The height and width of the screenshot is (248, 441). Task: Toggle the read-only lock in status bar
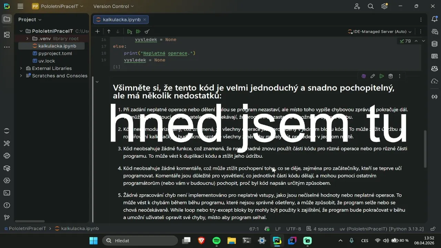pos(433,229)
